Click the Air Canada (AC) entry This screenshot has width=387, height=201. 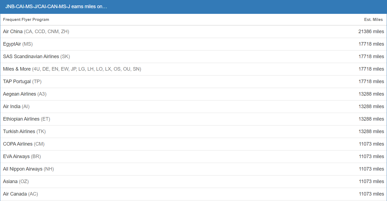(20, 194)
